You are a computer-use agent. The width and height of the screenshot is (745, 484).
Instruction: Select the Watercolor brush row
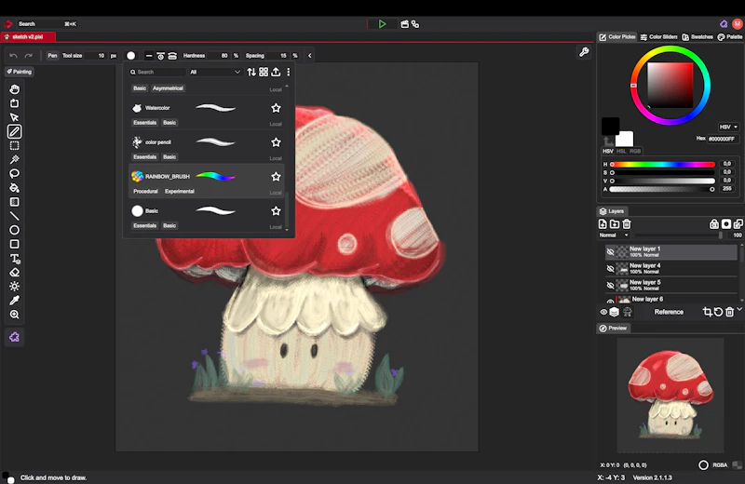(x=206, y=113)
